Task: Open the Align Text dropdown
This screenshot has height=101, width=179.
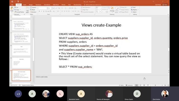Action: (x=84, y=10)
